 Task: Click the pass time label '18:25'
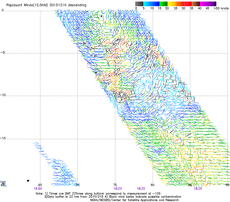[141, 189]
